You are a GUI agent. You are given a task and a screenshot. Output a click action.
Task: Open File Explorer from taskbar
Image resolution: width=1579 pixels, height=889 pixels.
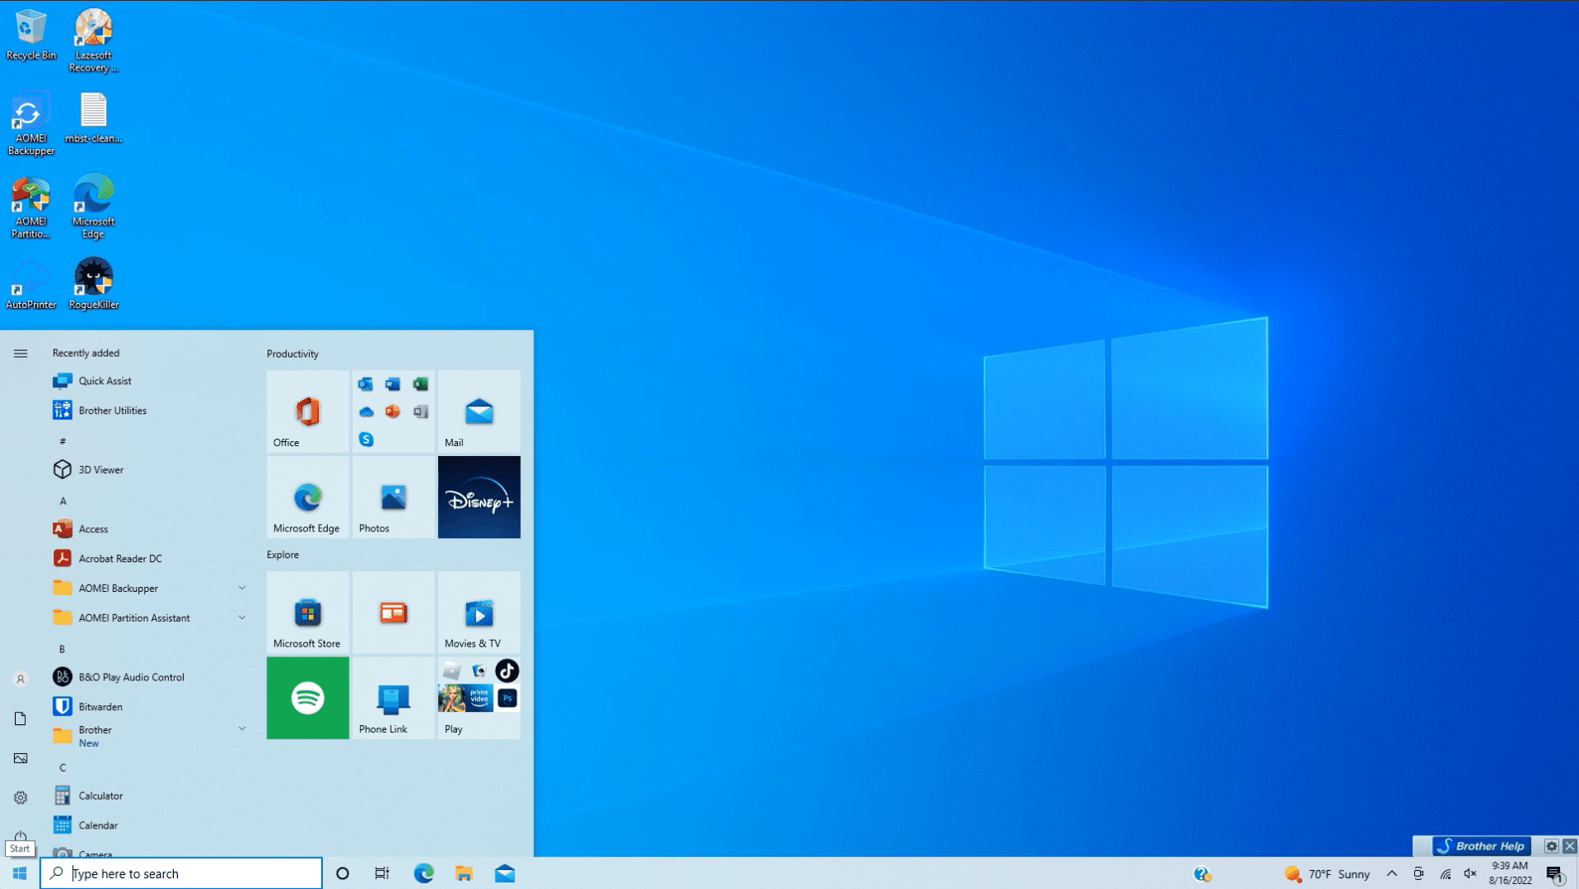(x=464, y=873)
